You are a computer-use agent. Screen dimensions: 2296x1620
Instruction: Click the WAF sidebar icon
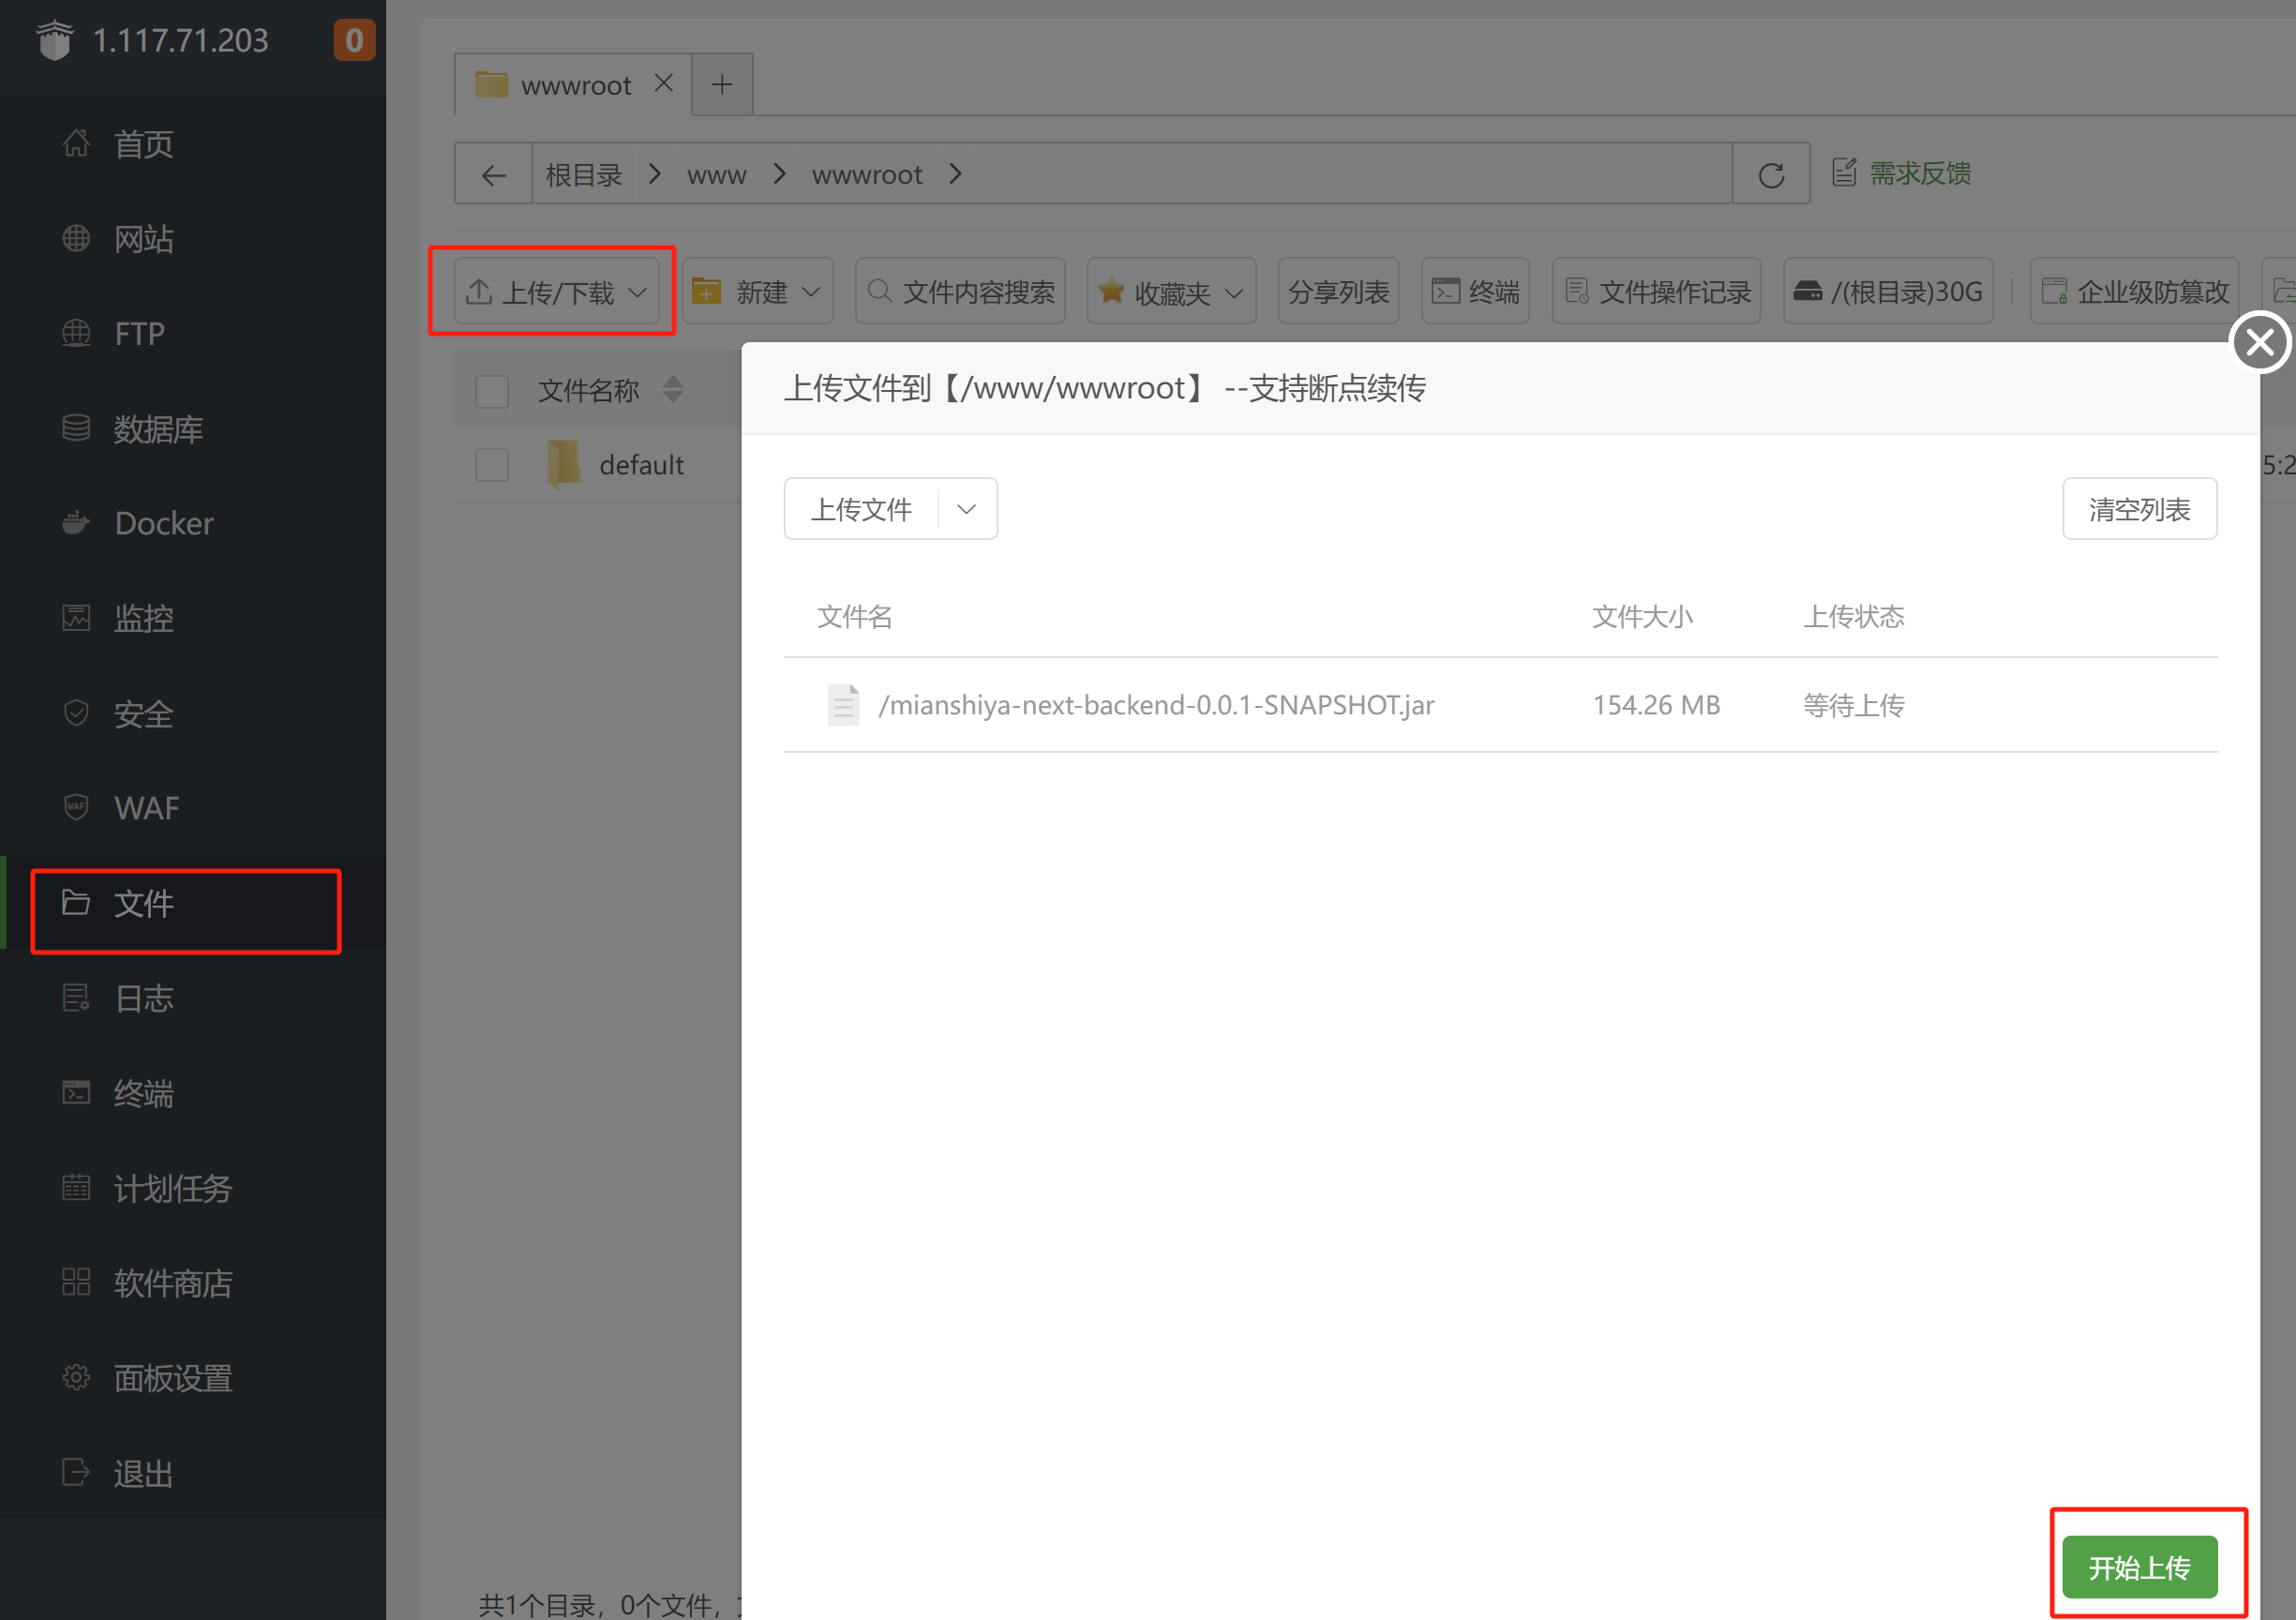[x=77, y=806]
